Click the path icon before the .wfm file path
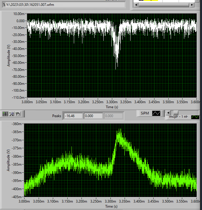Screen dimensions: 202x210 [4, 5]
